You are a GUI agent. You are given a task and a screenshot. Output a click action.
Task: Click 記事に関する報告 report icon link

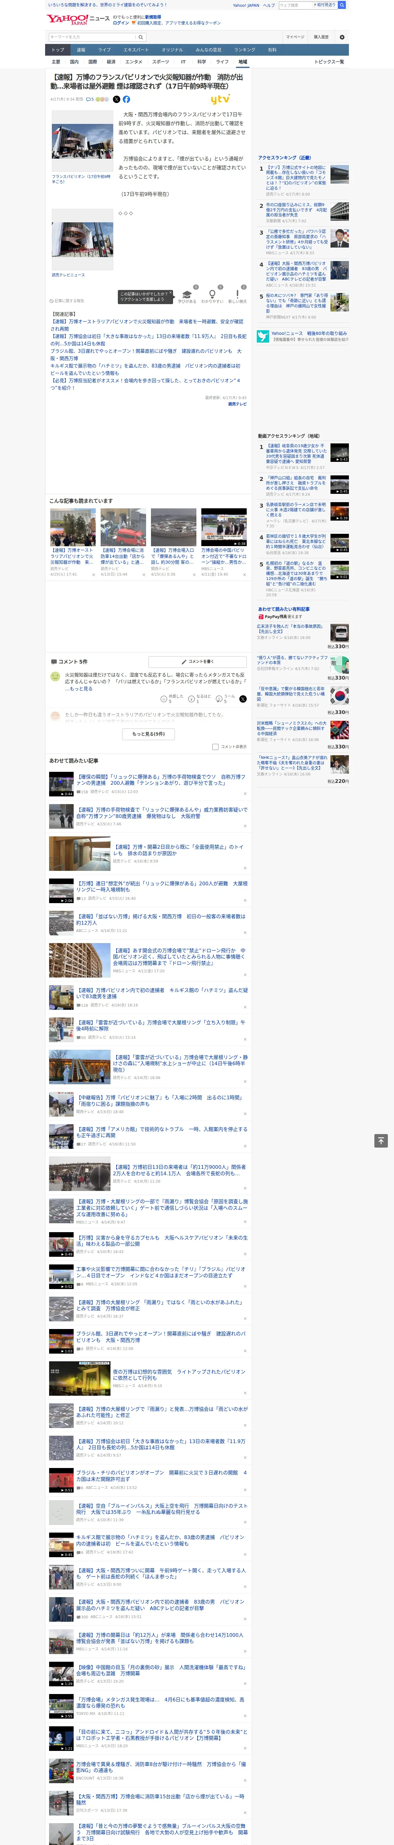point(67,301)
